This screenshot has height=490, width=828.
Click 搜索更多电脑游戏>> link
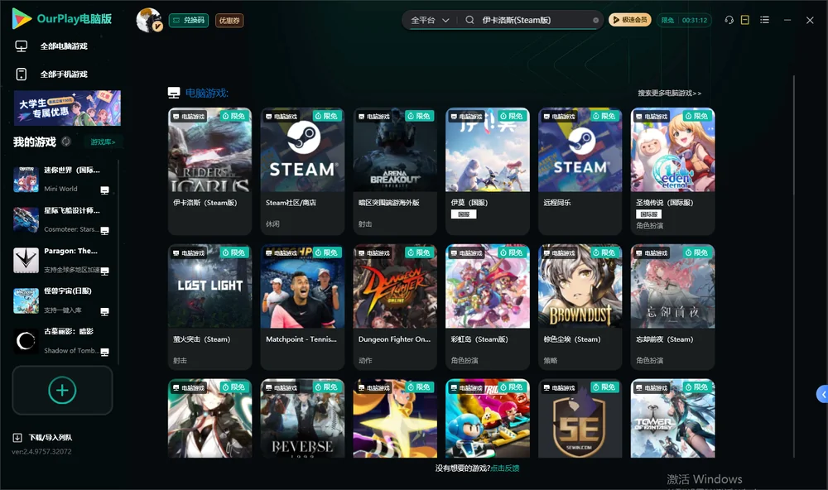(x=670, y=93)
